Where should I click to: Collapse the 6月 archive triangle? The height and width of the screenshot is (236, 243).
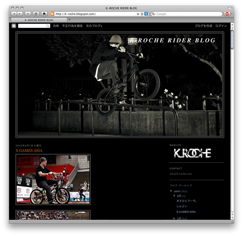174,196
